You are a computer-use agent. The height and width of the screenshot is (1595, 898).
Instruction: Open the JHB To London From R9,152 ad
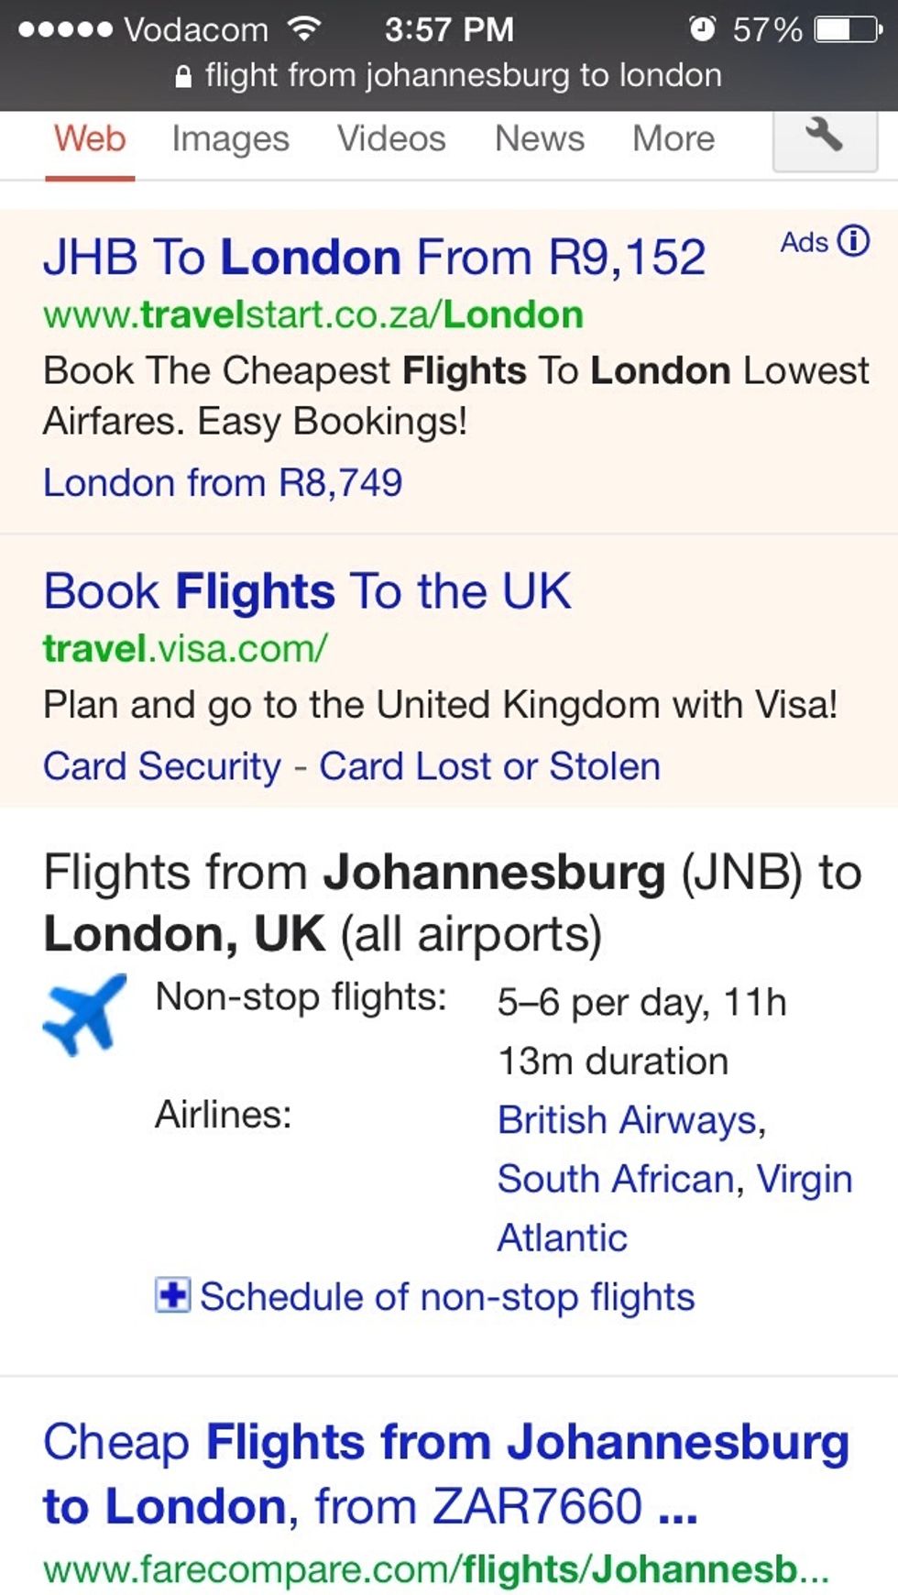tap(374, 257)
